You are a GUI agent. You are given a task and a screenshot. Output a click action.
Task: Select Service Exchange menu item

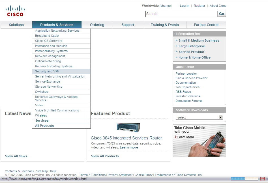tap(61, 81)
